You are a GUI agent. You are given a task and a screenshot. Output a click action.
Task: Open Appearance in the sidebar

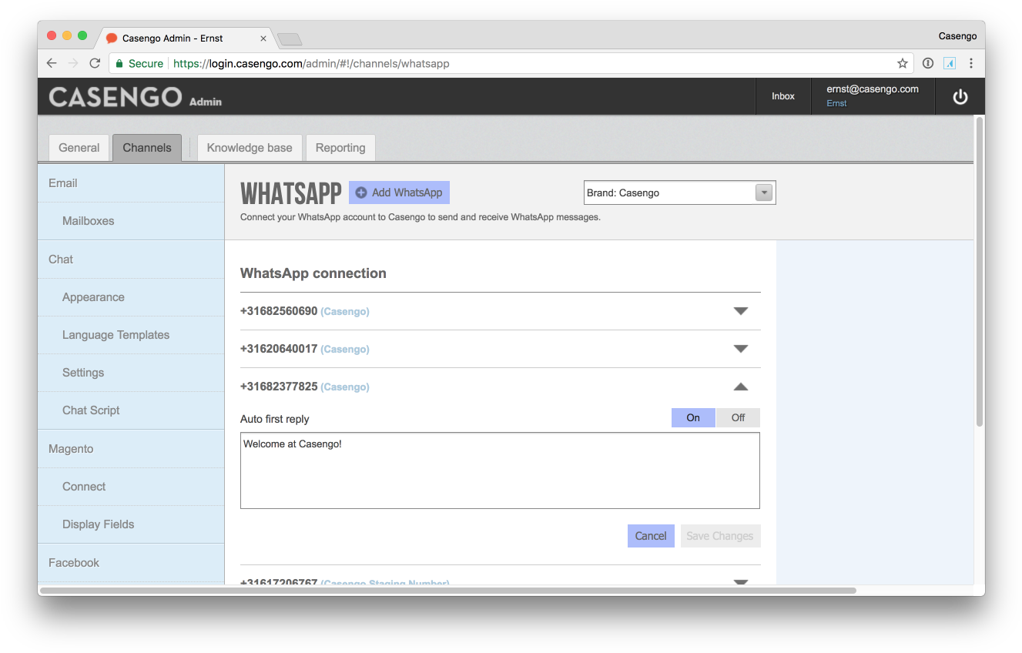131,297
